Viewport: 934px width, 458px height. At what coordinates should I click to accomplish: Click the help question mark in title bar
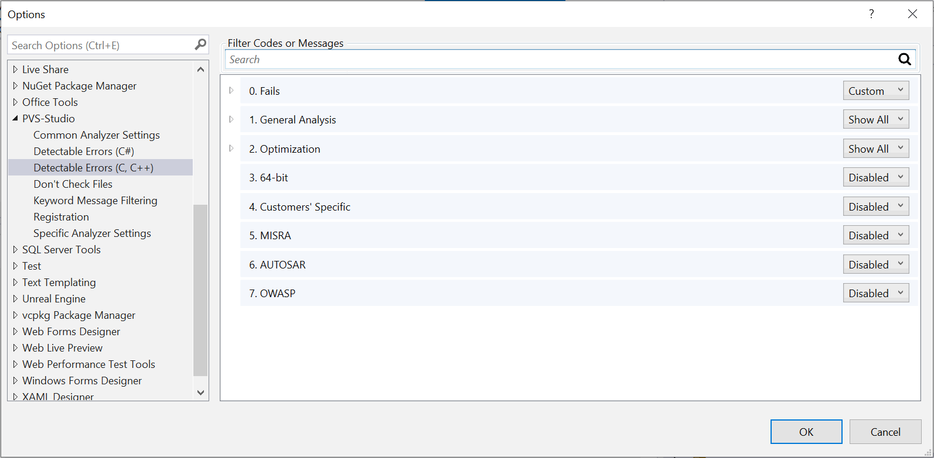[871, 14]
